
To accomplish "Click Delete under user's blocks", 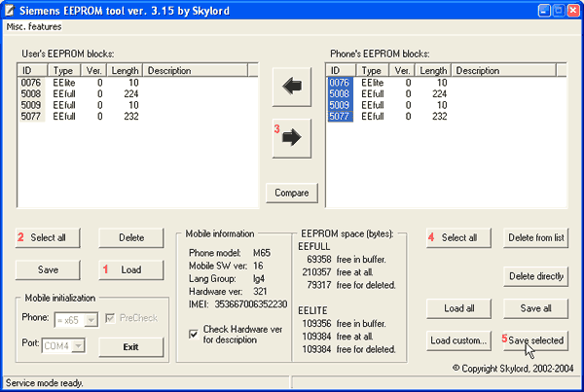I will [131, 237].
